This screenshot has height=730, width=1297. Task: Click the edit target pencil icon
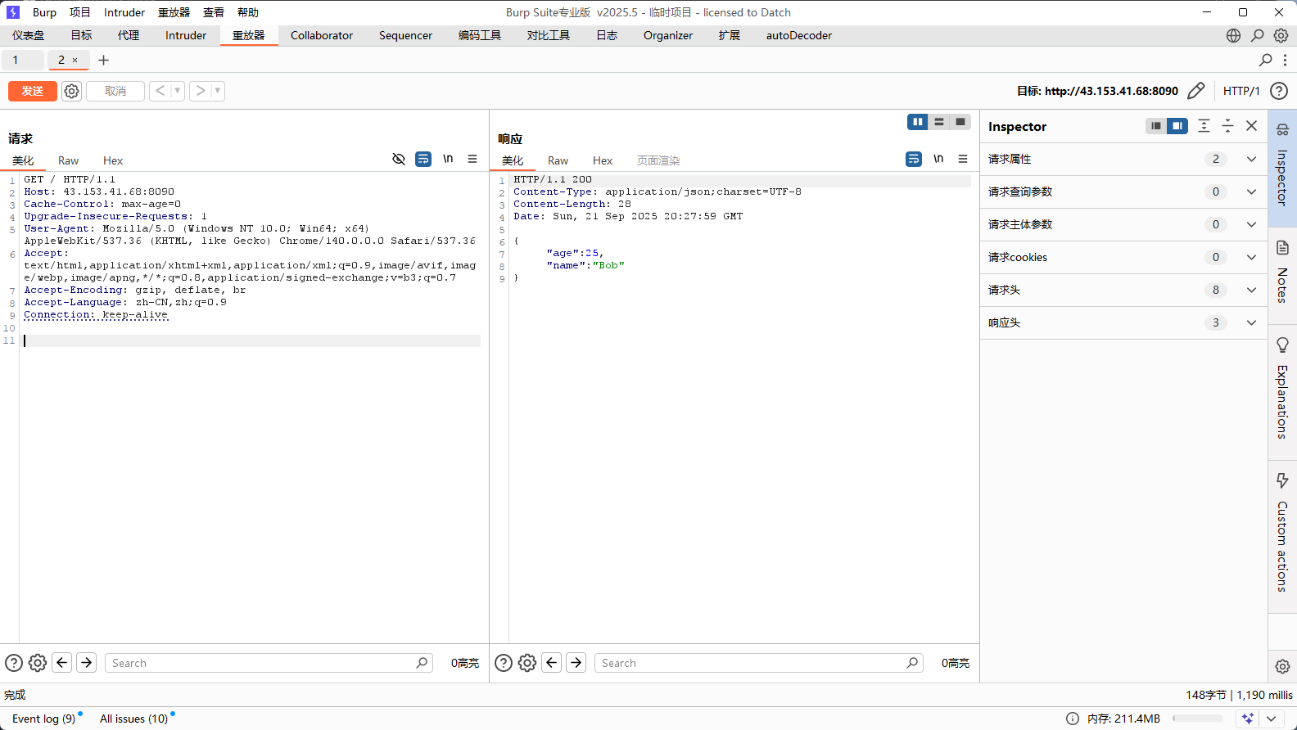[1195, 91]
